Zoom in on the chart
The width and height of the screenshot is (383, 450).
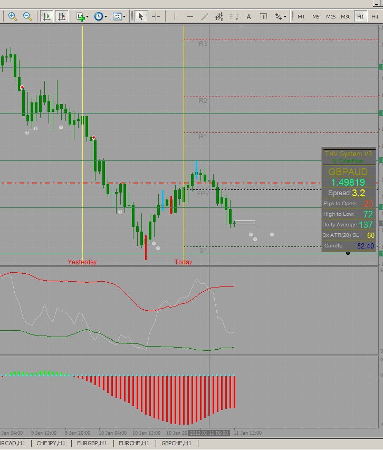(12, 16)
